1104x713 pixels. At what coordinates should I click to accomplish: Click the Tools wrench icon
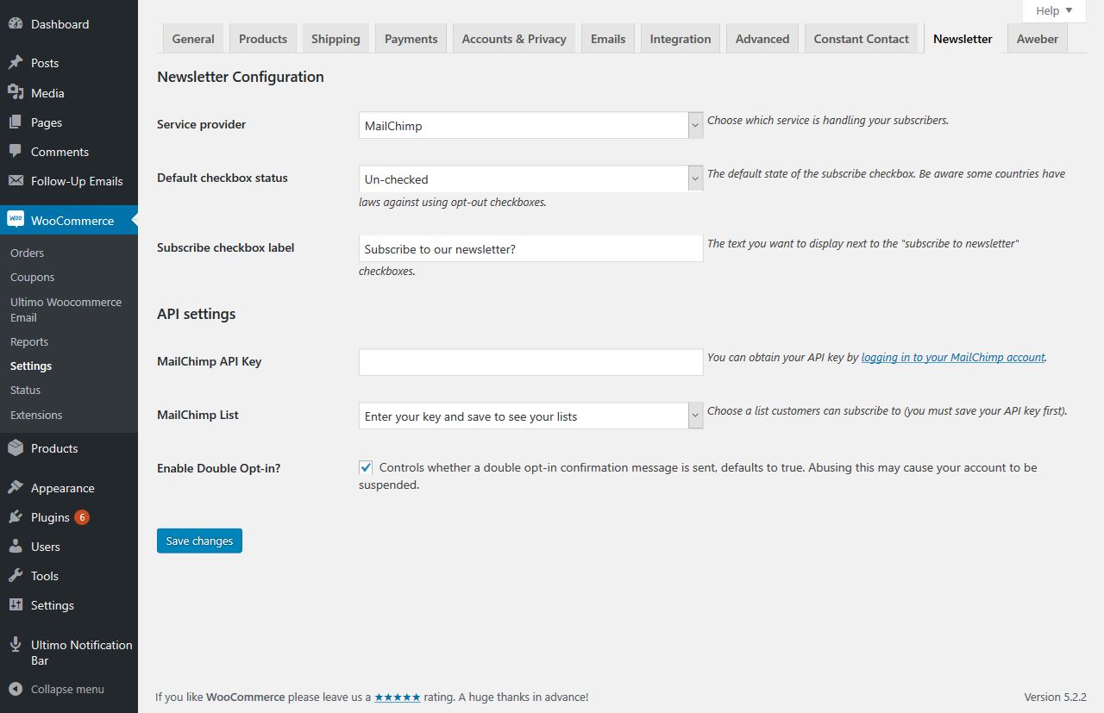pyautogui.click(x=16, y=576)
